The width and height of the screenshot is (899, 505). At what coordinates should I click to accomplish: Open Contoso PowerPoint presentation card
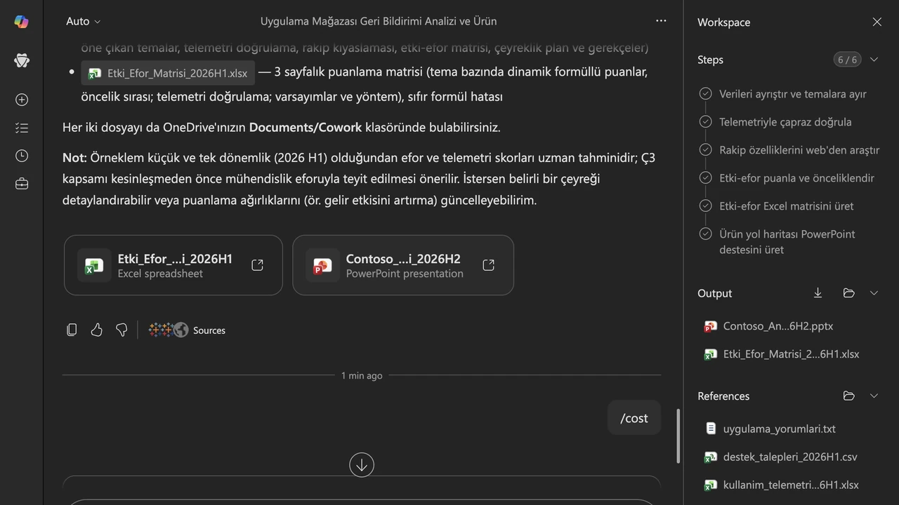click(x=403, y=265)
